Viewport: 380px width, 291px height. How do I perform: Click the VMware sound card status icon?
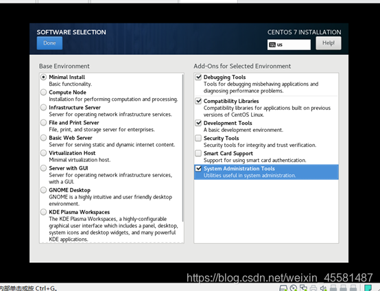pos(323,288)
